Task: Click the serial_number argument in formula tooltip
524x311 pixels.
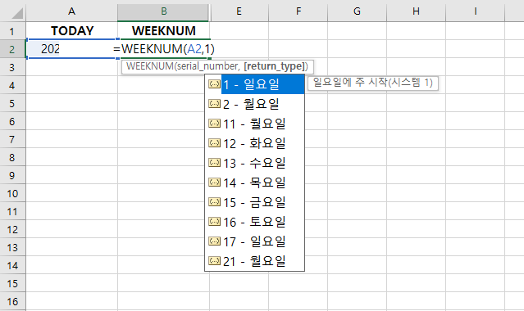Action: coord(208,66)
